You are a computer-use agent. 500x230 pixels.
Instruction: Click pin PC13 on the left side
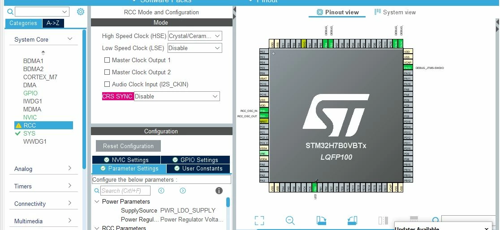click(x=264, y=84)
